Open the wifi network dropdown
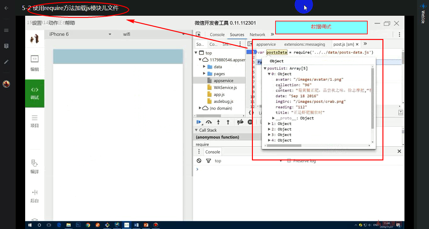 coord(153,34)
